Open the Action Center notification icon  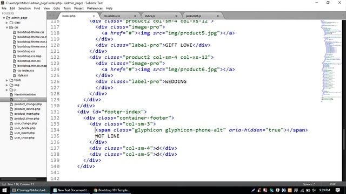[x=337, y=190]
